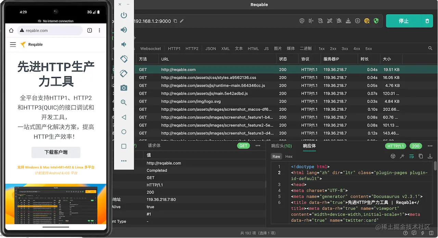Raise volume in emulator toolbar
Screen dimensions: 438x238
[x=124, y=30]
